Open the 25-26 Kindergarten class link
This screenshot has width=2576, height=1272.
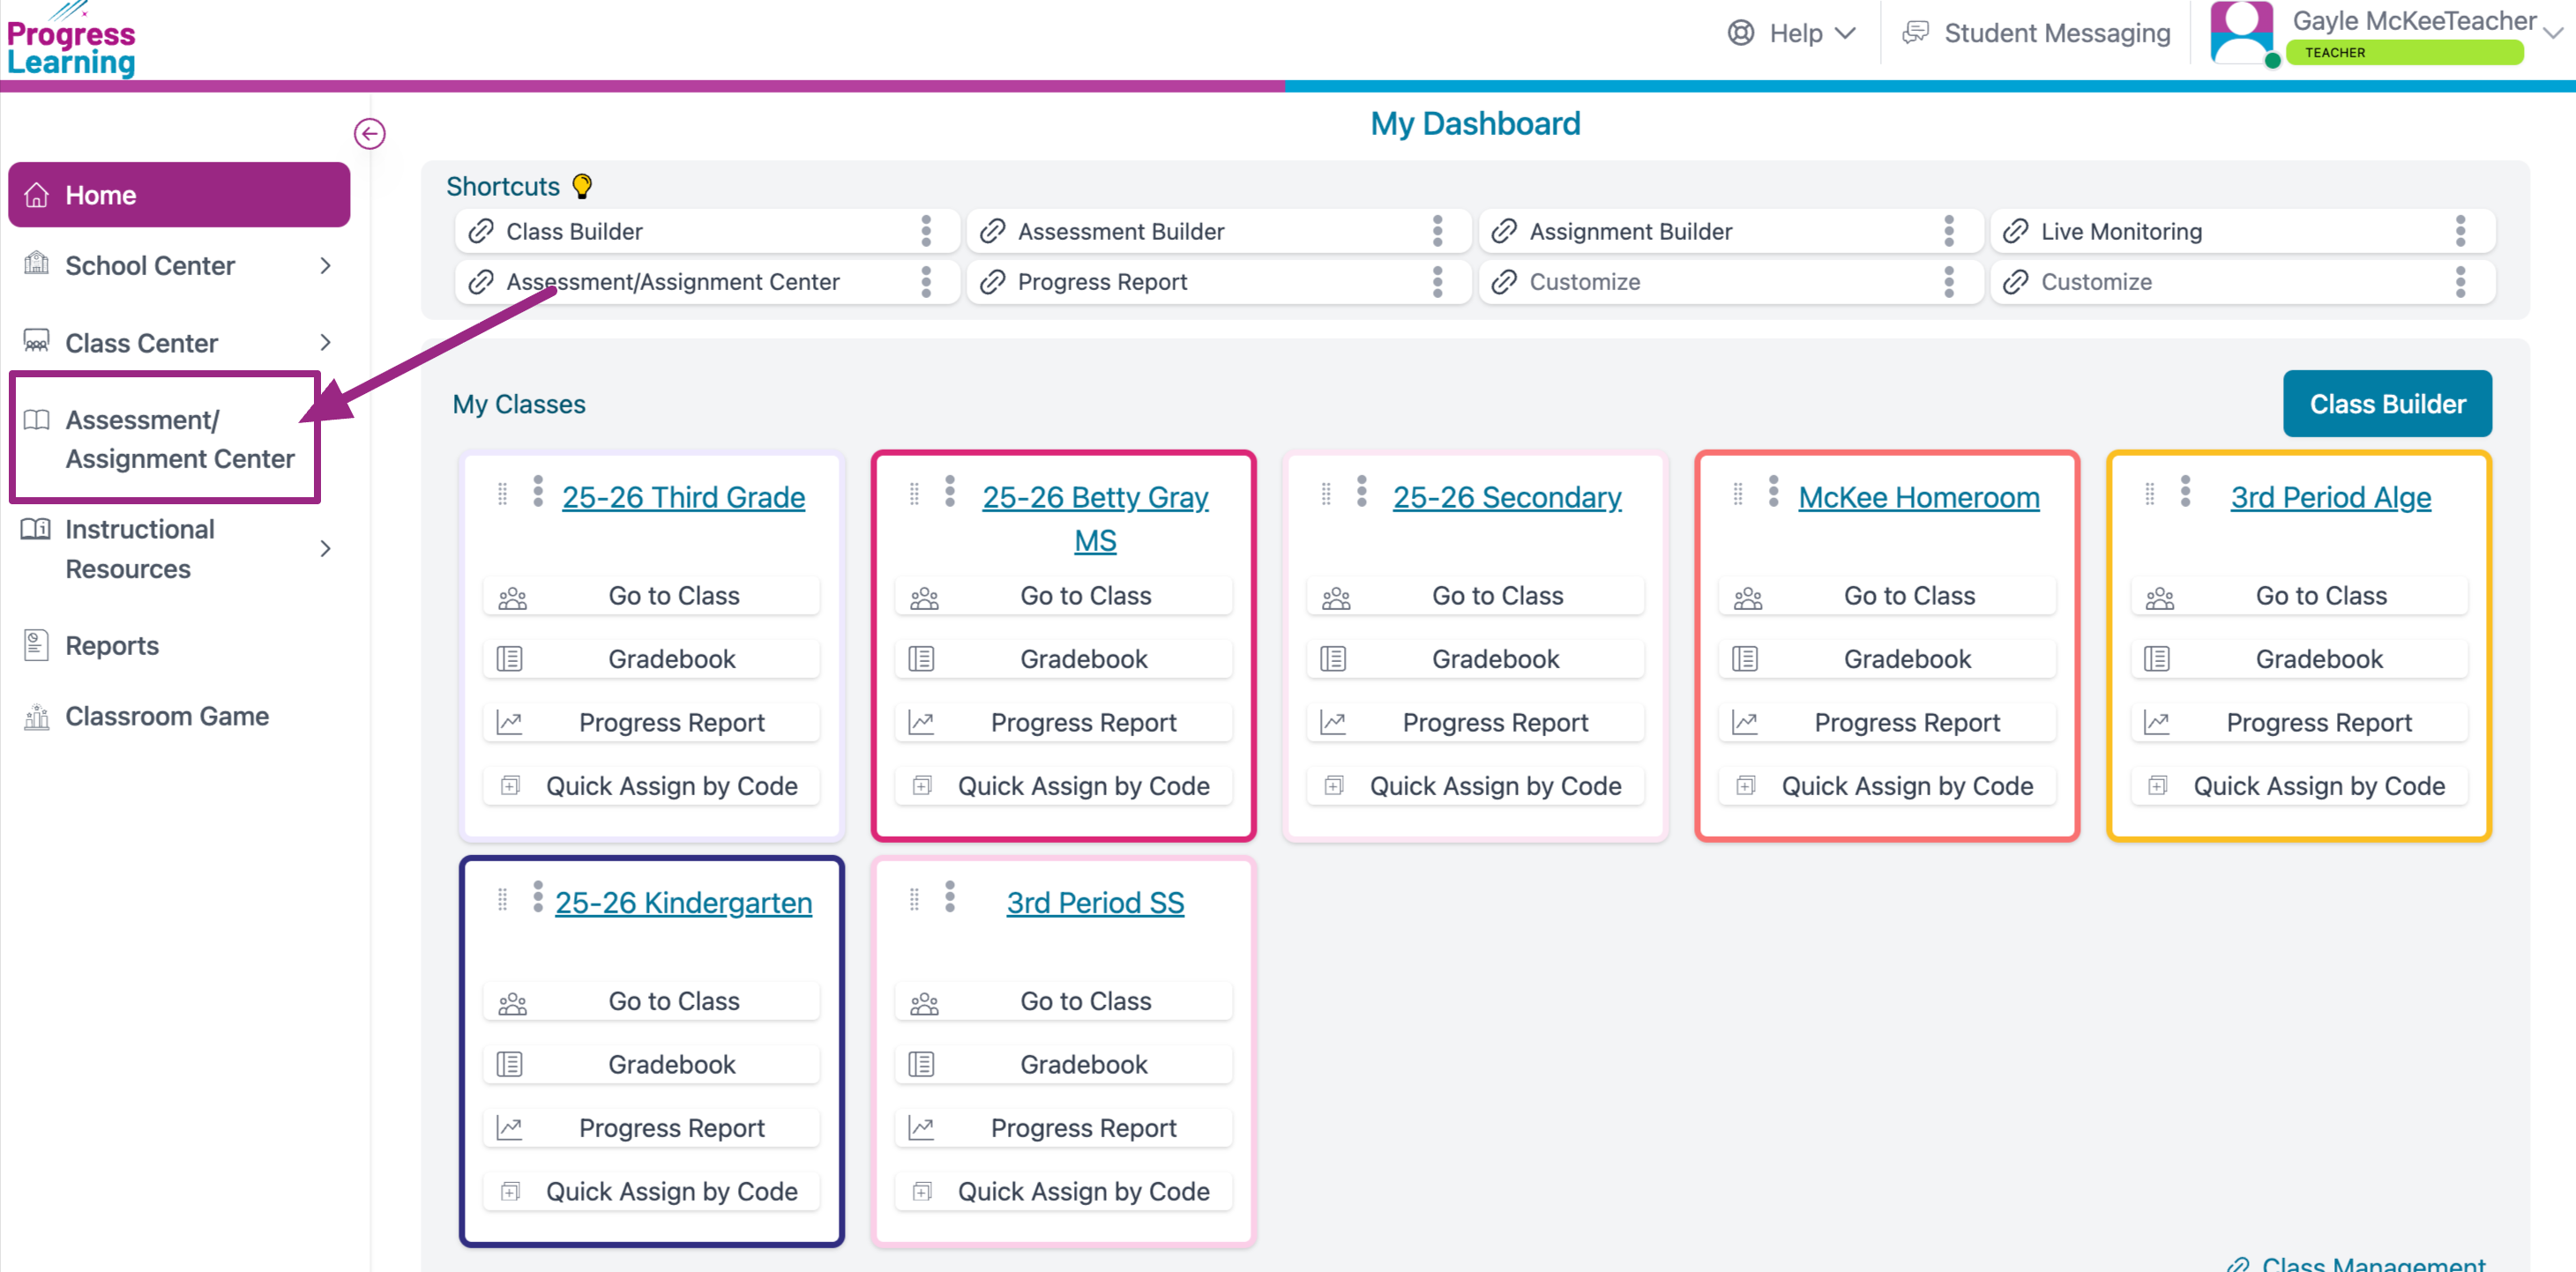(683, 903)
